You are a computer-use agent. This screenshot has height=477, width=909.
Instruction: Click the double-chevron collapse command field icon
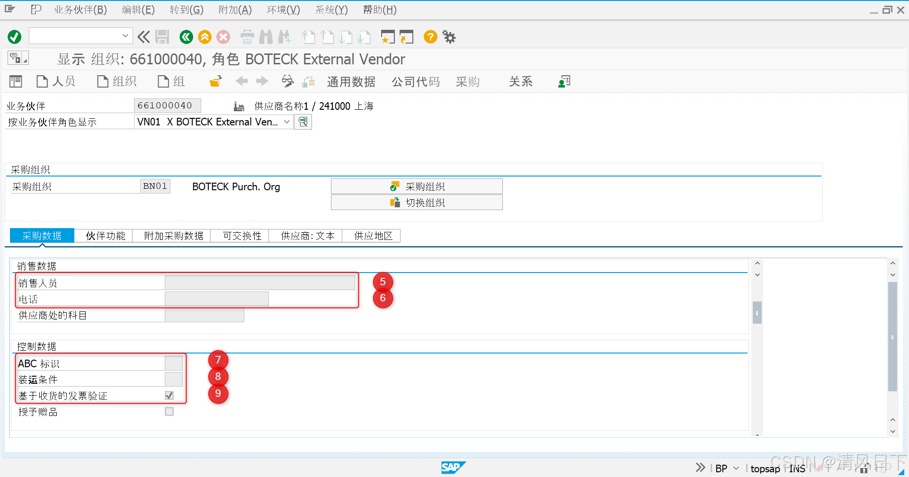click(x=143, y=37)
